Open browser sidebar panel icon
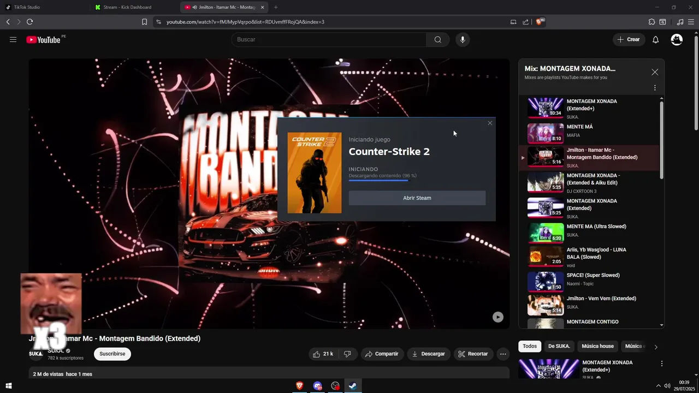The image size is (699, 393). pos(662,22)
